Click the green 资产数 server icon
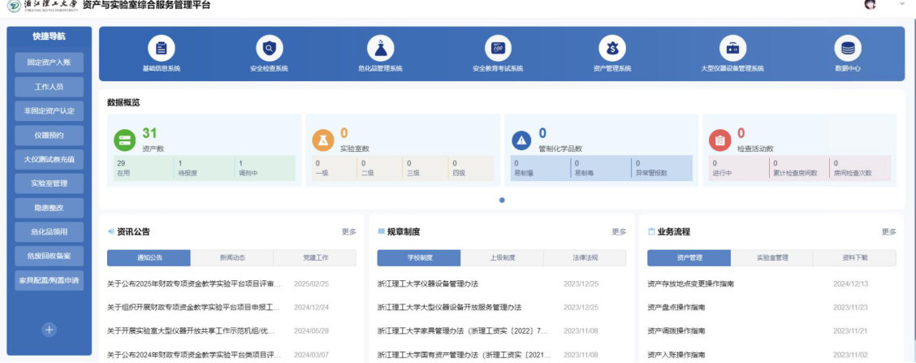 124,140
